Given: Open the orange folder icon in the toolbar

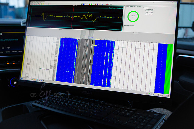Looking at the screenshot, I should tap(31, 4).
